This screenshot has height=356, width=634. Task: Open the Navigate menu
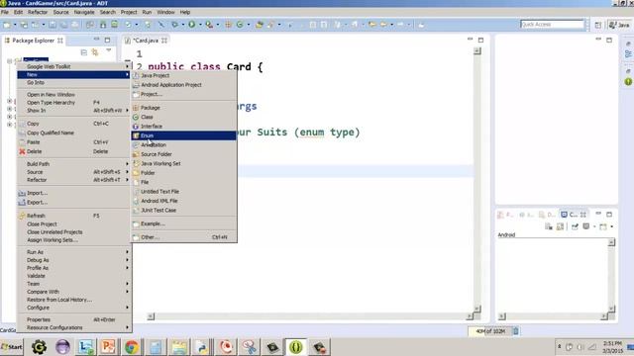point(84,12)
